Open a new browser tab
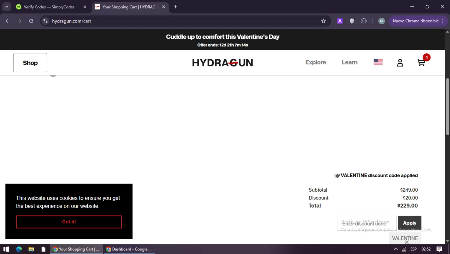This screenshot has height=254, width=450. tap(175, 7)
